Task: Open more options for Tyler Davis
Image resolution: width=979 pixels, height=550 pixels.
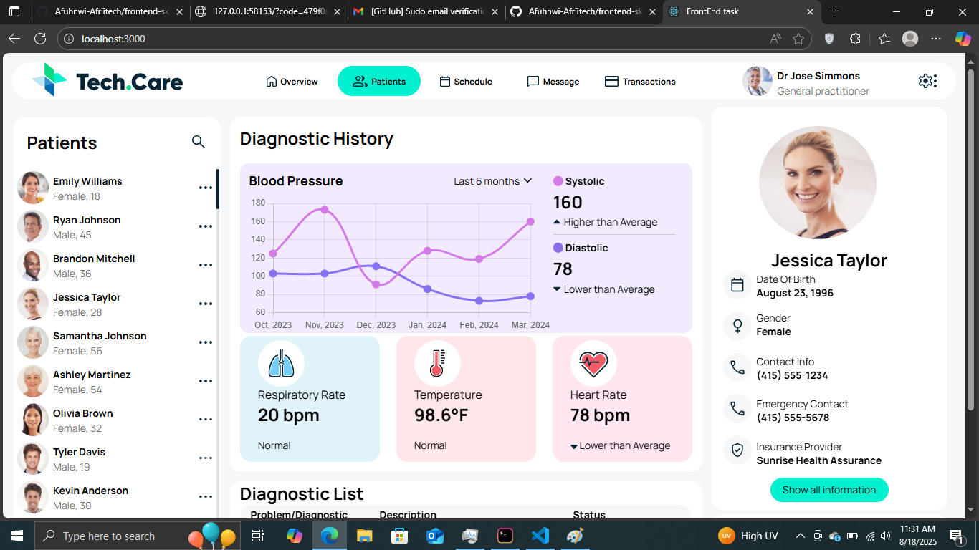Action: pyautogui.click(x=206, y=458)
